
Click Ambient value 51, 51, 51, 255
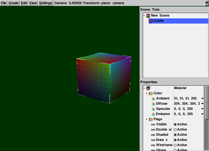pos(185,98)
